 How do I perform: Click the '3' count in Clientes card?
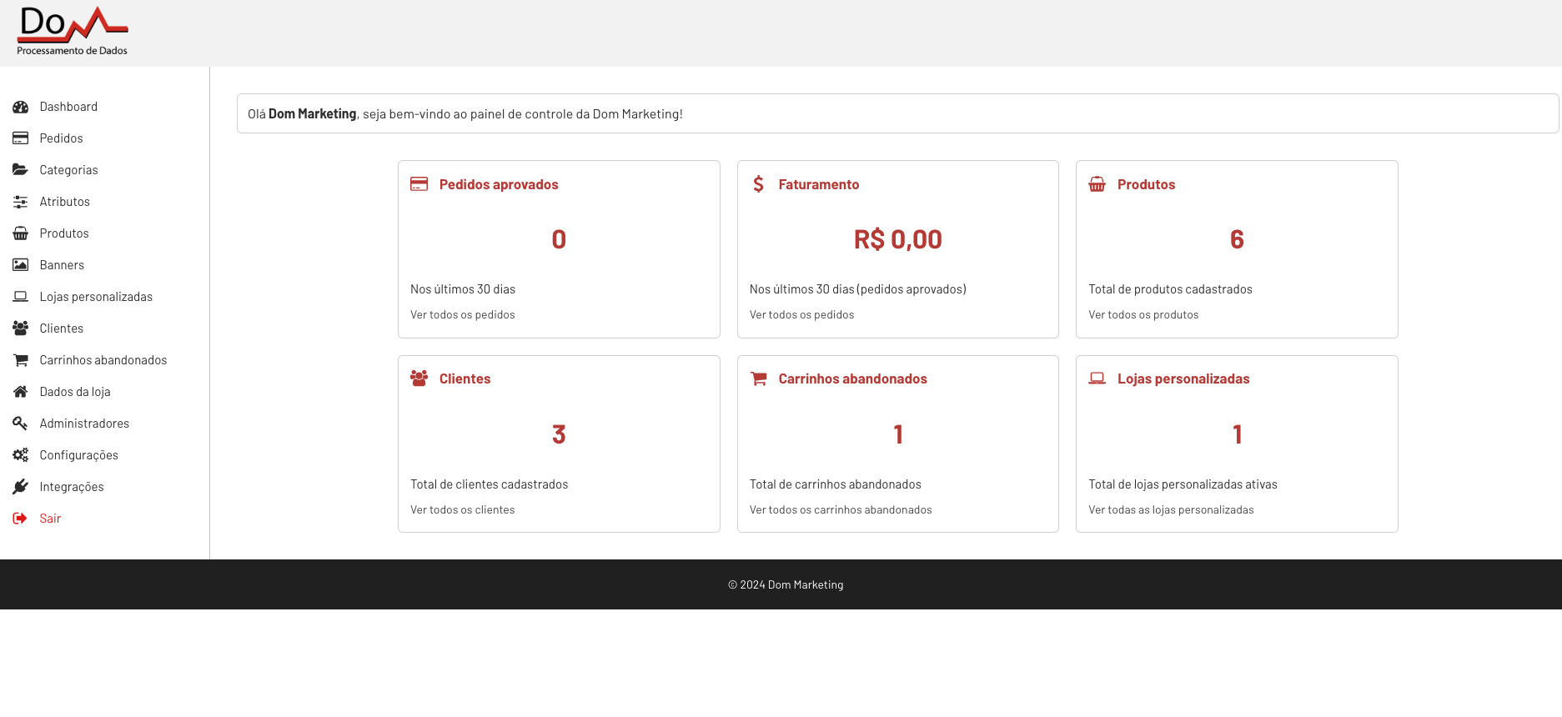[559, 434]
